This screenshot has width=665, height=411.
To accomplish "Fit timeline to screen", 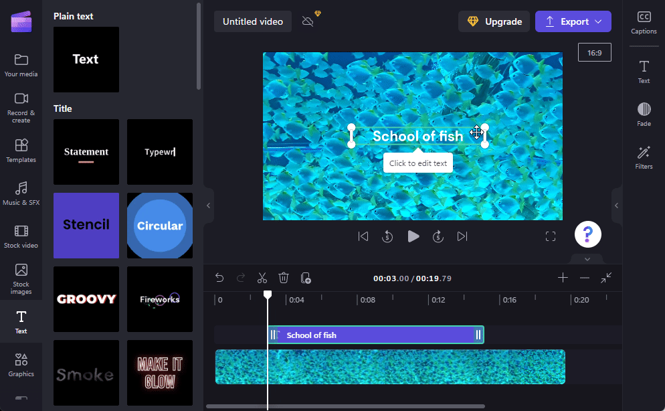I will click(x=606, y=278).
